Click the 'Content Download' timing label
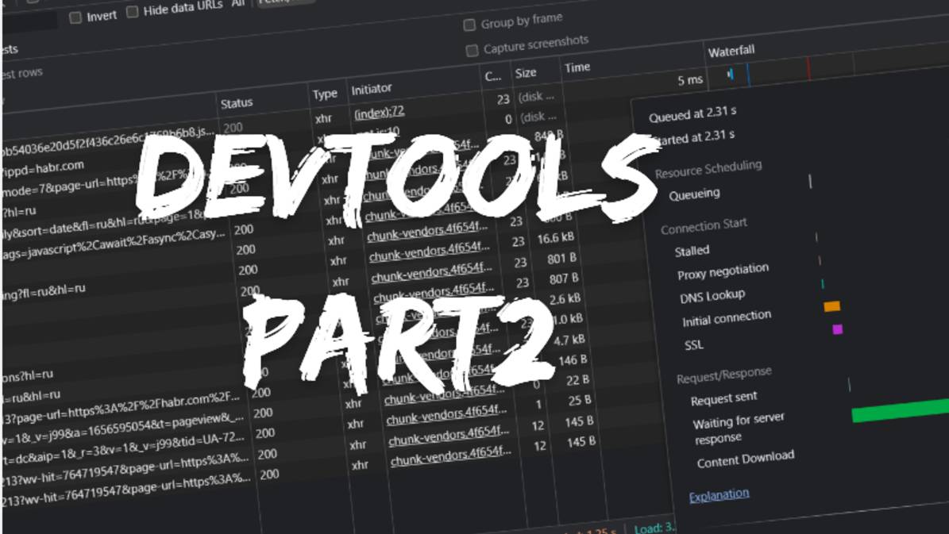 pos(746,459)
